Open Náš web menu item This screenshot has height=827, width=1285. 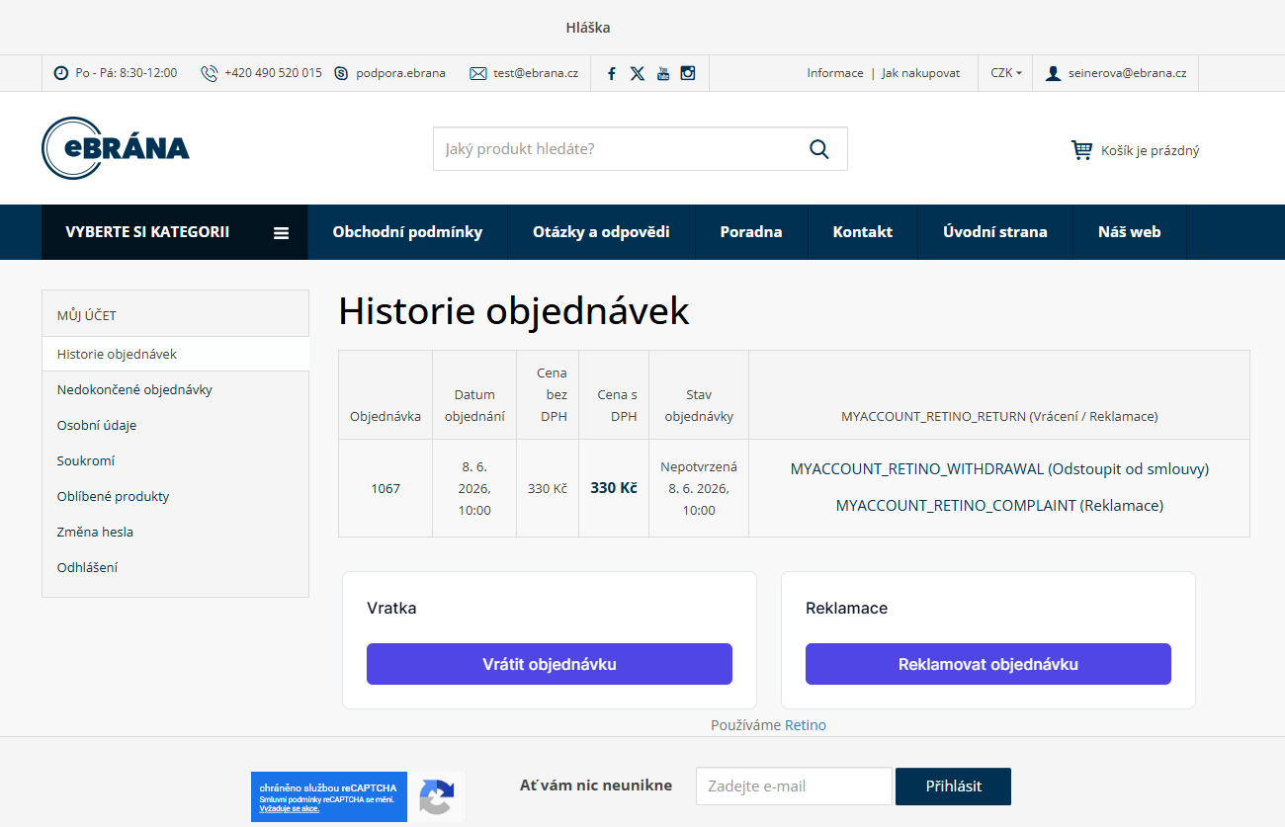click(x=1130, y=232)
